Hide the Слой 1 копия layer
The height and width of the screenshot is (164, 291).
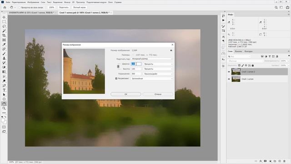pyautogui.click(x=229, y=79)
